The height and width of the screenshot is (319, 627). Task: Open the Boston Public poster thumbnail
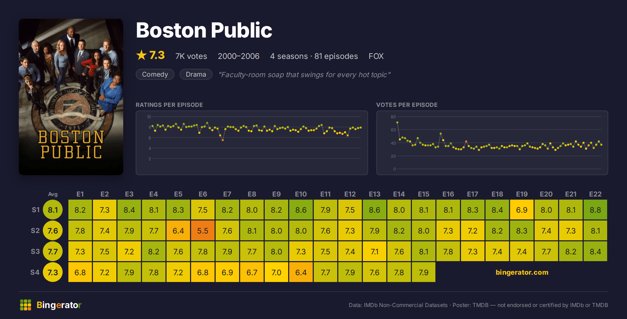tap(71, 97)
